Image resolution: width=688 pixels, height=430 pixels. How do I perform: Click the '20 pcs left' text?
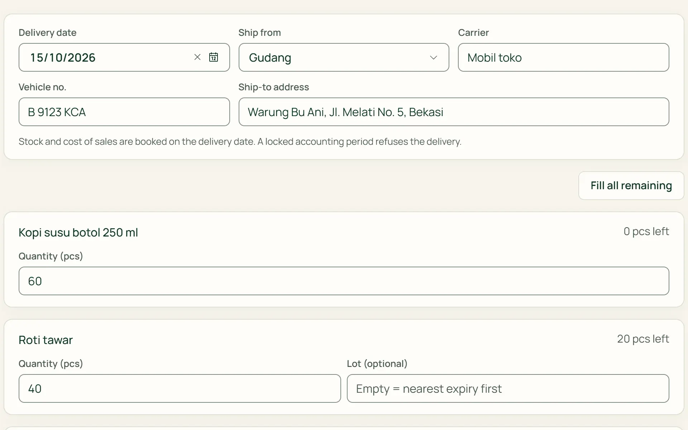[x=643, y=339]
